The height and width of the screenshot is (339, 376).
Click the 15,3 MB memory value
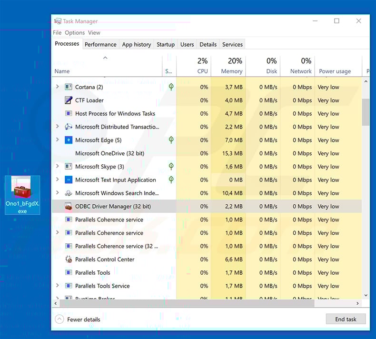[x=232, y=153]
